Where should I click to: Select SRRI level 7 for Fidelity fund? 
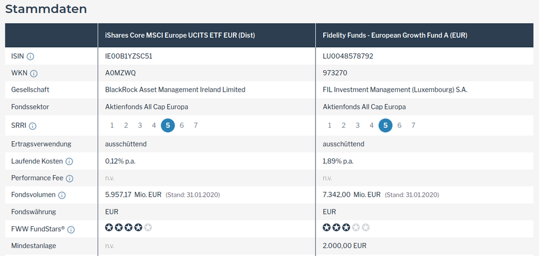point(413,126)
